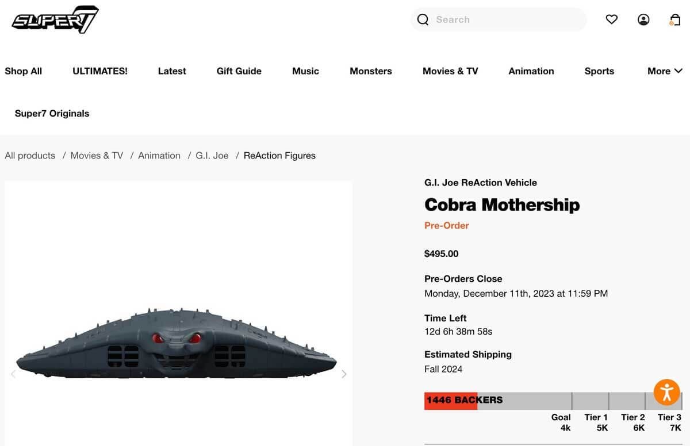Open the Movies & TV menu

pos(450,71)
